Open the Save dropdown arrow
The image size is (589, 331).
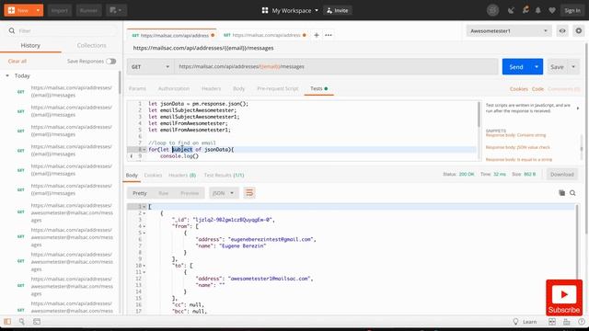coord(573,67)
